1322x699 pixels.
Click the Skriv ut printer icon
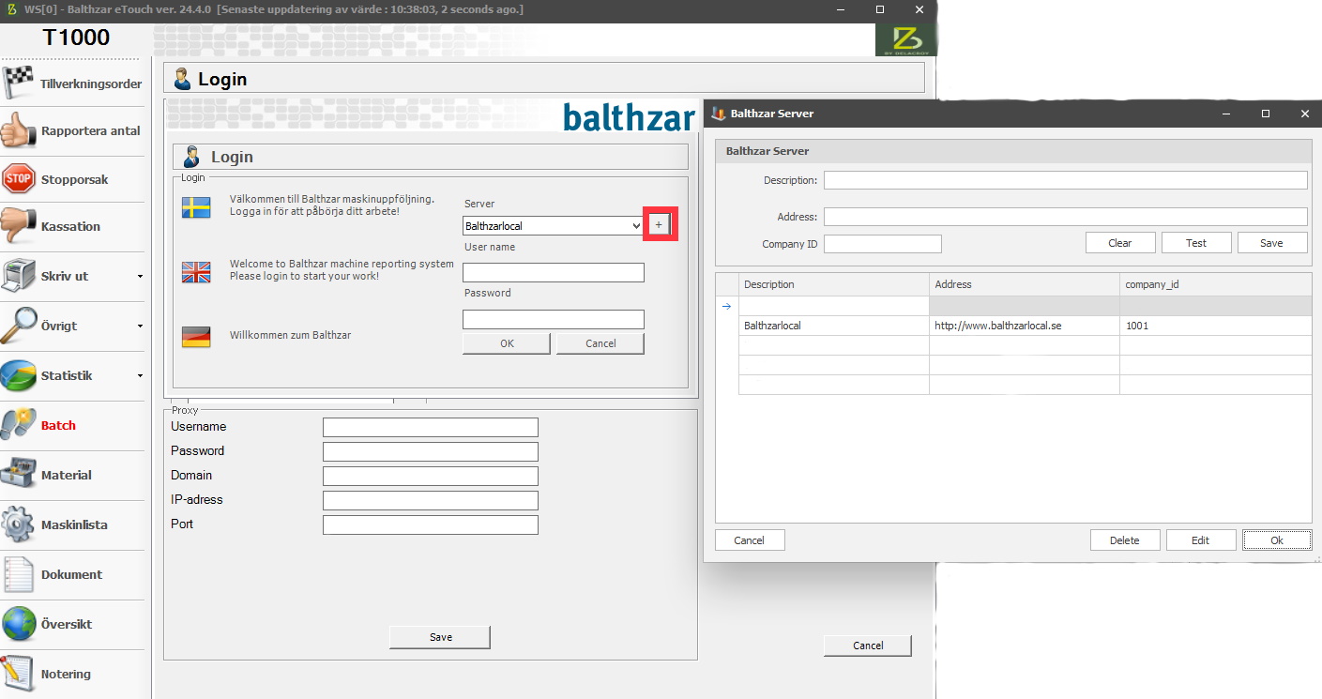tap(19, 276)
